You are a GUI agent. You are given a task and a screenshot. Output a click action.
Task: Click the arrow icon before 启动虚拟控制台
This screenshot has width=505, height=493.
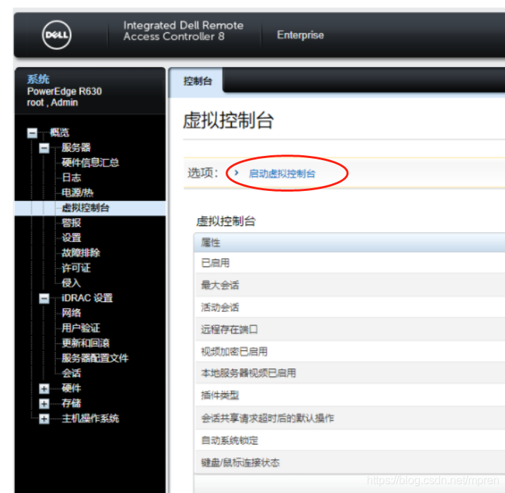point(236,173)
